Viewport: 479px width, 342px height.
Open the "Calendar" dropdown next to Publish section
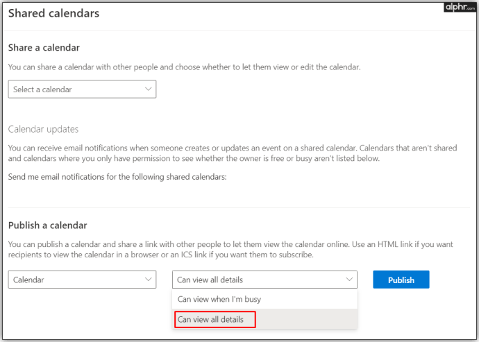pos(82,280)
